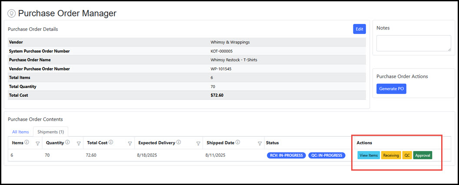The width and height of the screenshot is (459, 185).
Task: Click inside the Notes text area
Action: coord(413,43)
